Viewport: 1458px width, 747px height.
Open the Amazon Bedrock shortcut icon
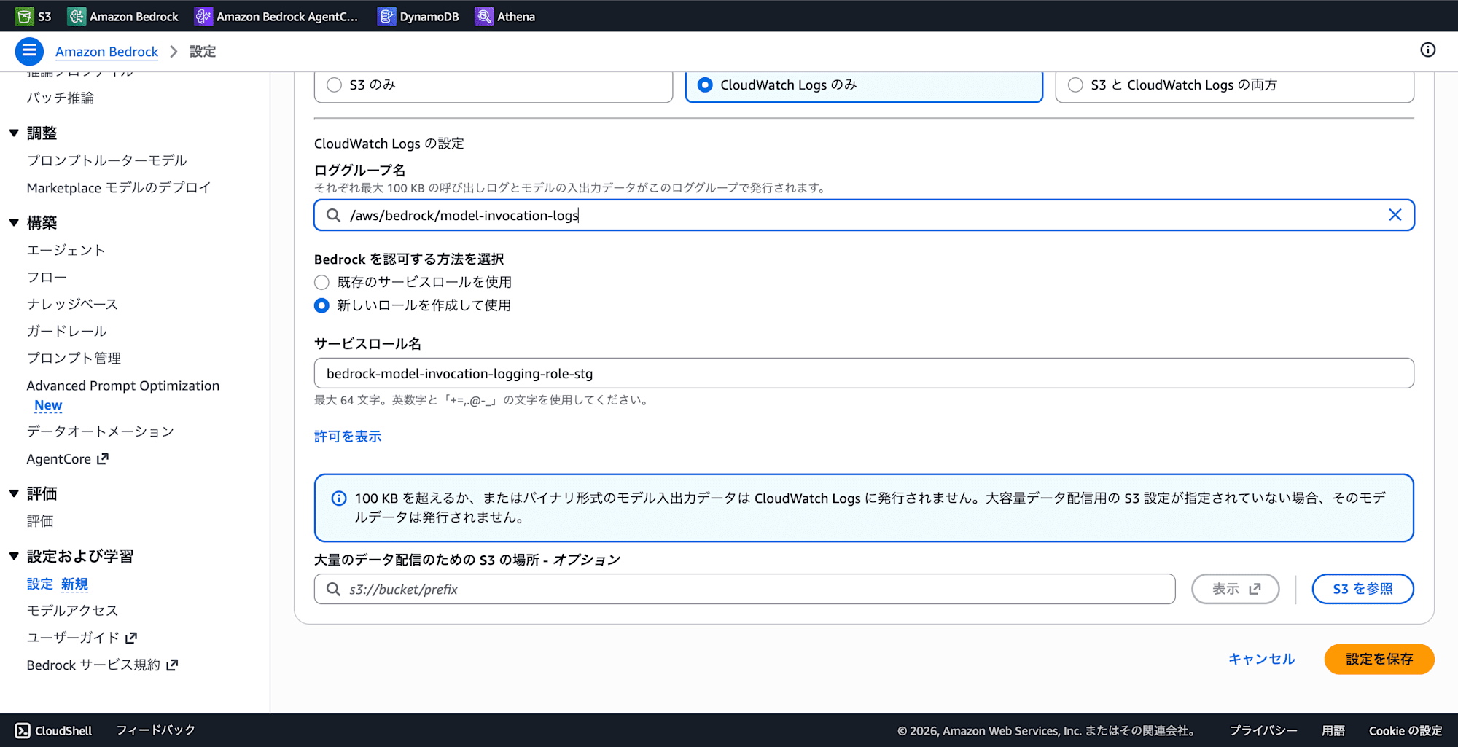click(77, 16)
